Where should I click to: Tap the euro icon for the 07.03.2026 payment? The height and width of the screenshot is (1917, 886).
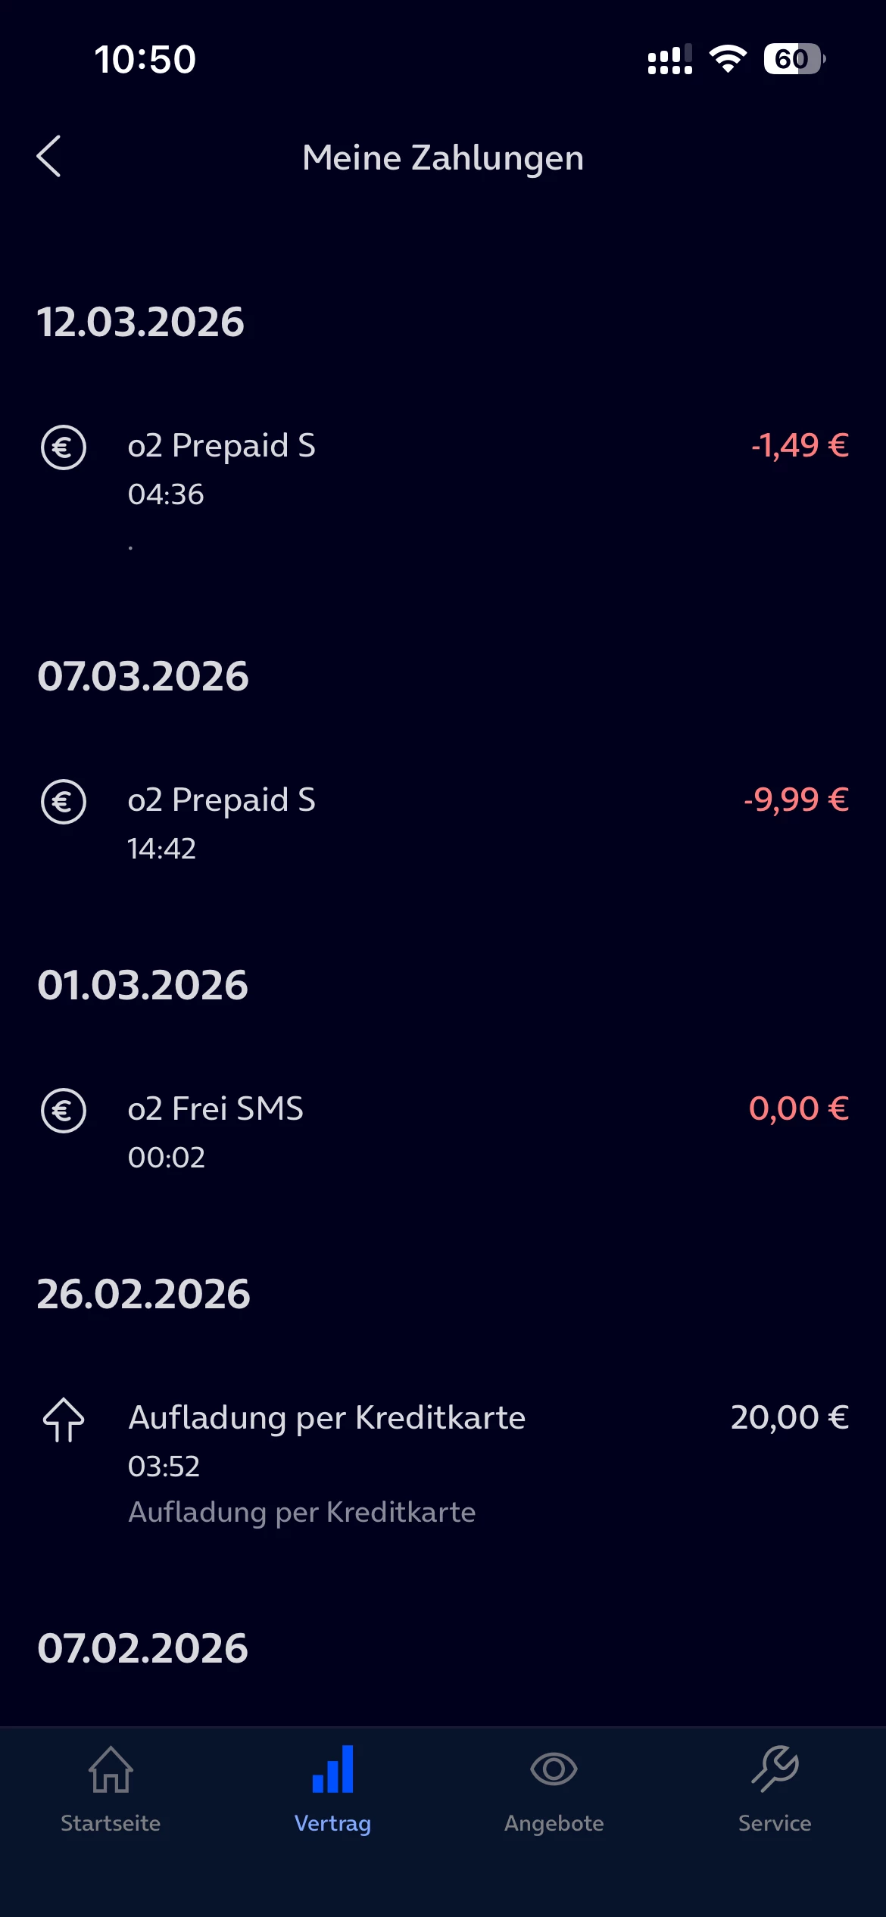(x=64, y=801)
